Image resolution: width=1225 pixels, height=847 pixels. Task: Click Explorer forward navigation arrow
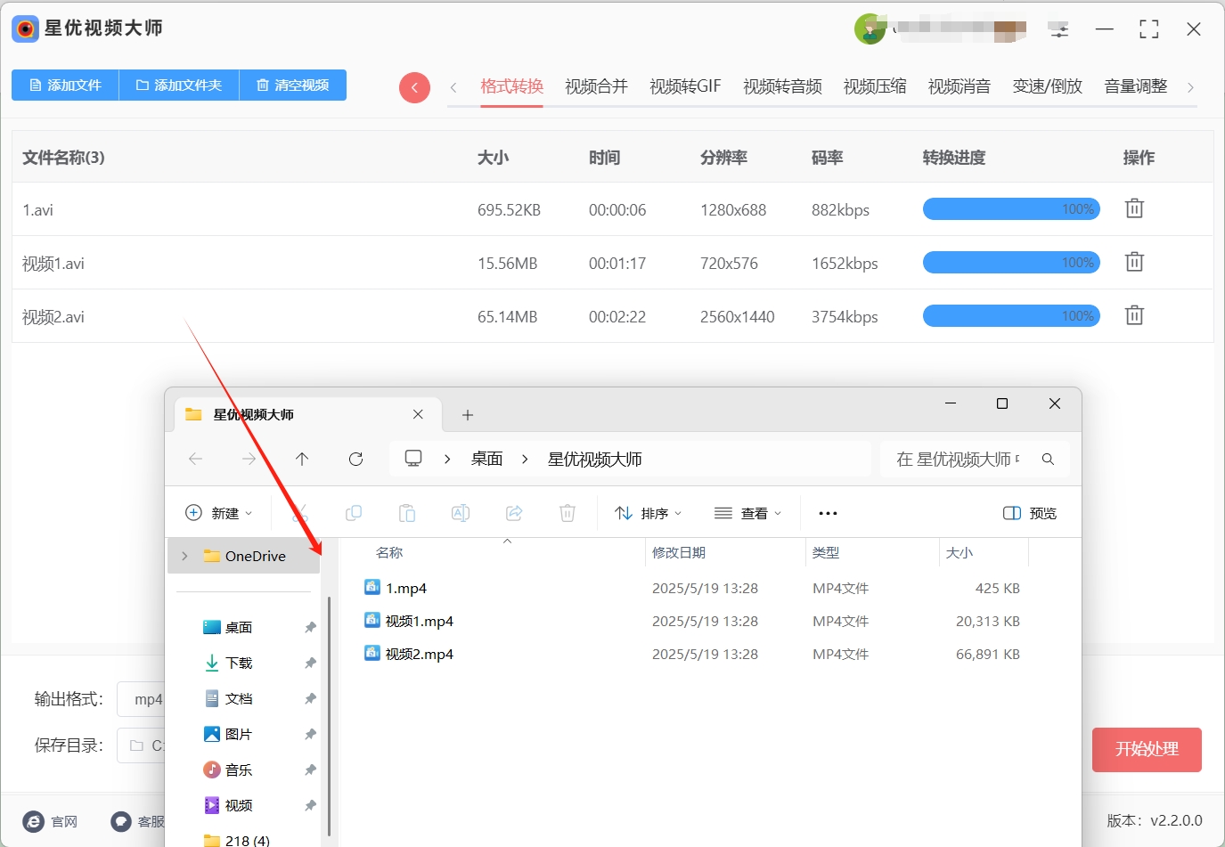tap(249, 459)
